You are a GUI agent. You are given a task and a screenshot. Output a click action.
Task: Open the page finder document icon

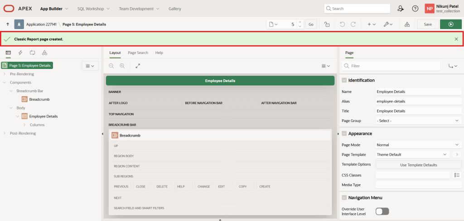(273, 25)
